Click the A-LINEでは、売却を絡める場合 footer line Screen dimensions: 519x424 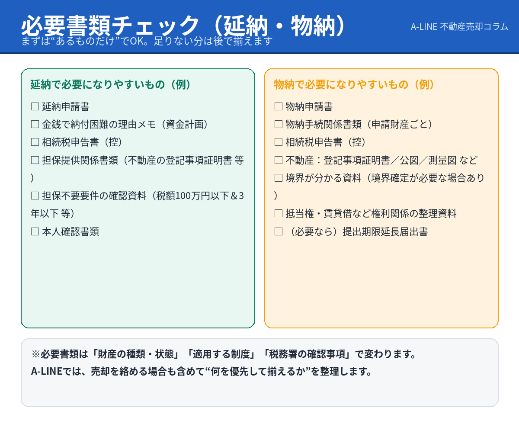(202, 372)
